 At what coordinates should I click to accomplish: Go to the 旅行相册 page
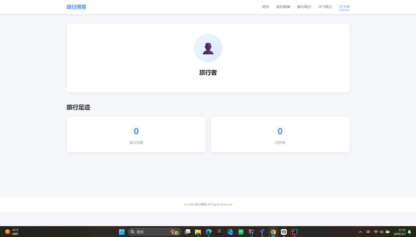coord(283,7)
